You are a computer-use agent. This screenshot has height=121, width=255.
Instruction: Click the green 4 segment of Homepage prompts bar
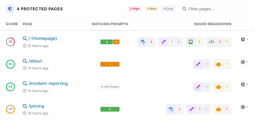[106, 42]
